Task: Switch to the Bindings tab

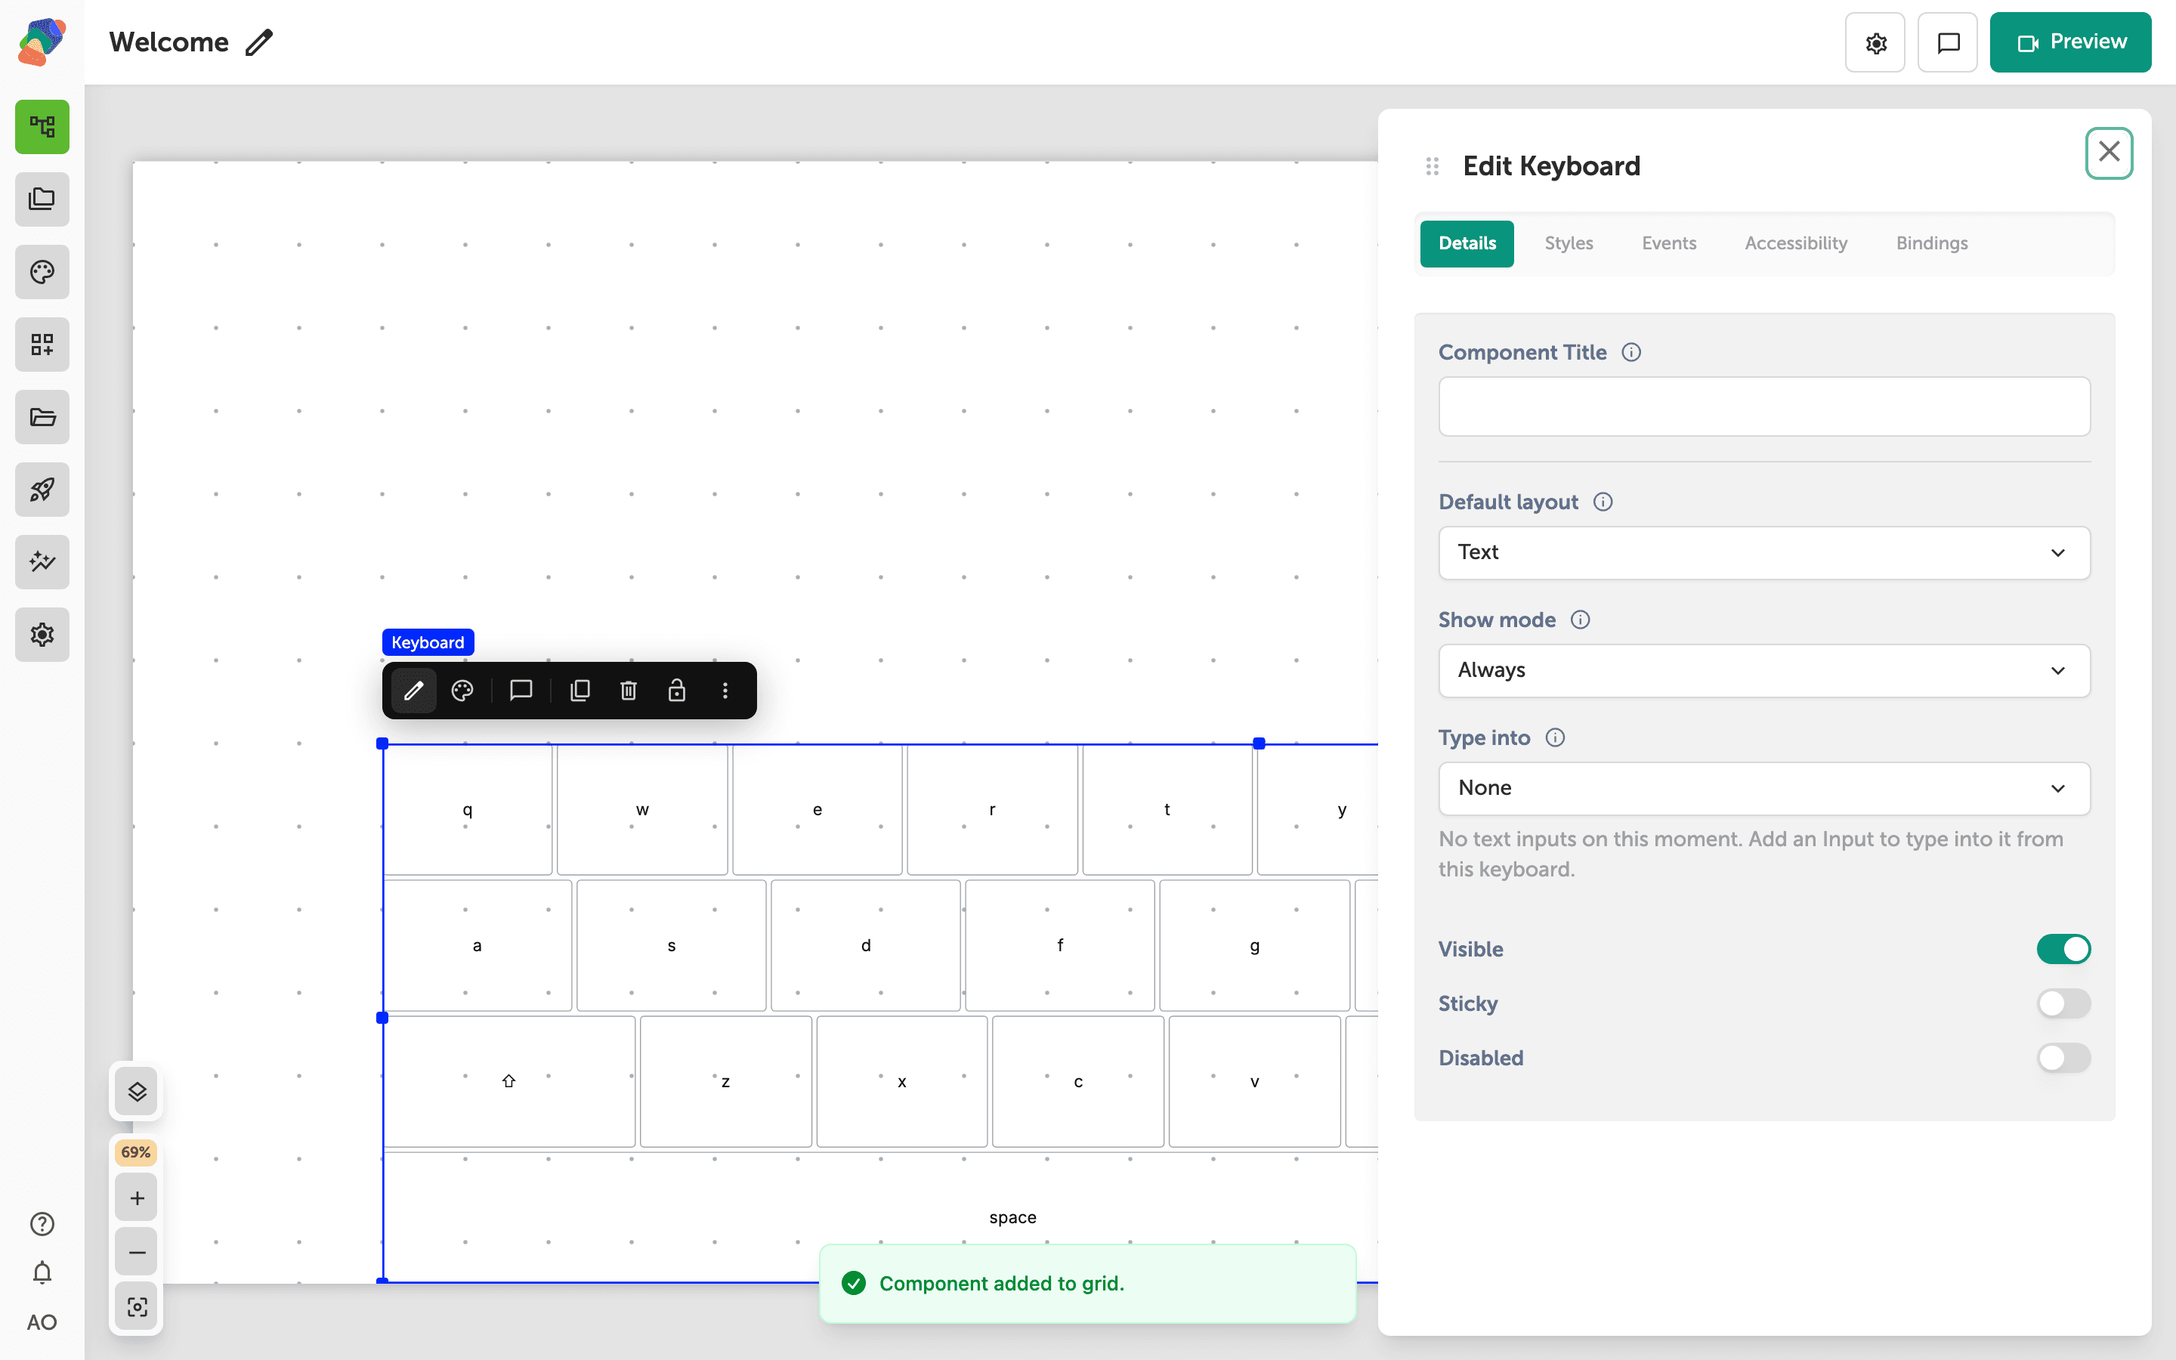Action: pyautogui.click(x=1931, y=243)
